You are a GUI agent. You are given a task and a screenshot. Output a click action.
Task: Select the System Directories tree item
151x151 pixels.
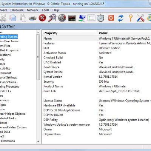tap(9, 41)
